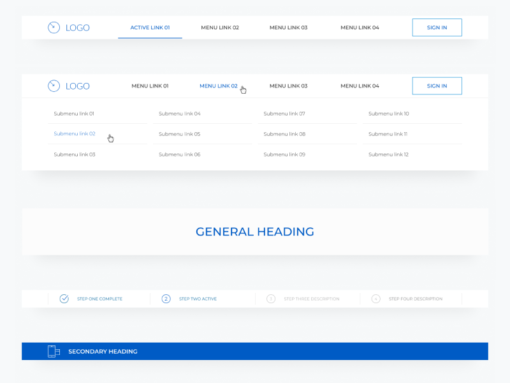The image size is (510, 383).
Task: Select the checkmark icon for Step One Complete
Action: (x=64, y=298)
